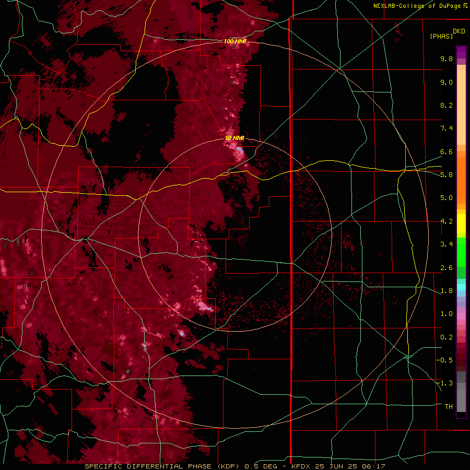The height and width of the screenshot is (470, 470).
Task: Click the 0.2 value on the scale
Action: tap(446, 337)
